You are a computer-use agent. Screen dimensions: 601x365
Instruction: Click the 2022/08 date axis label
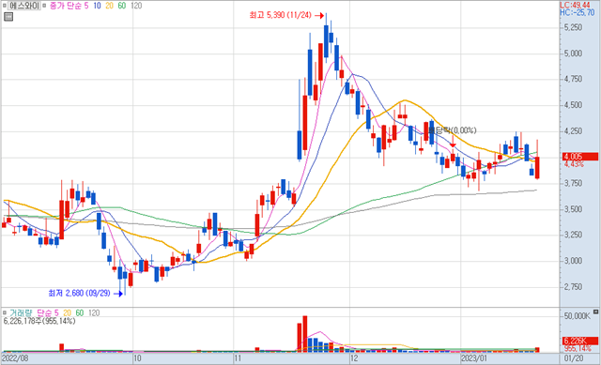point(15,358)
